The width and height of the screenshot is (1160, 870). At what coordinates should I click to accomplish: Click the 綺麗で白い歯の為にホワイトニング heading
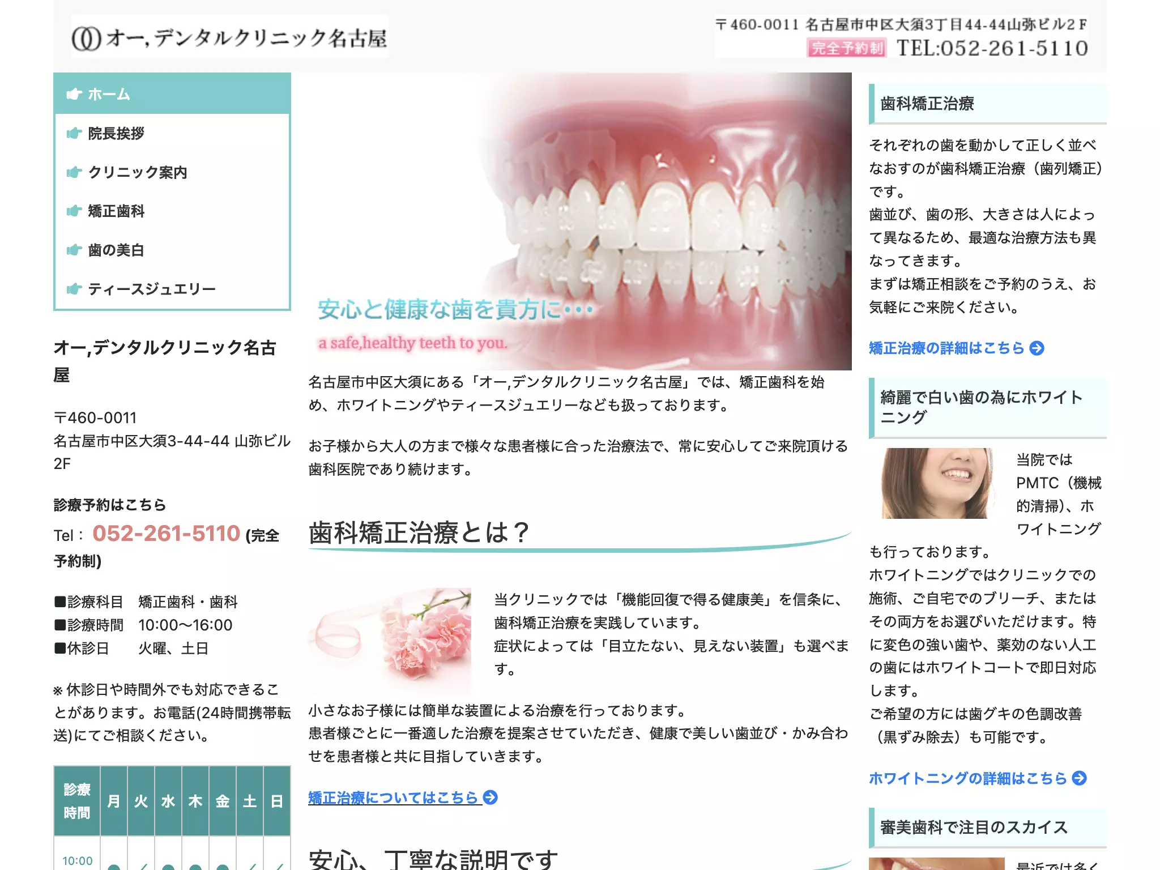point(988,407)
